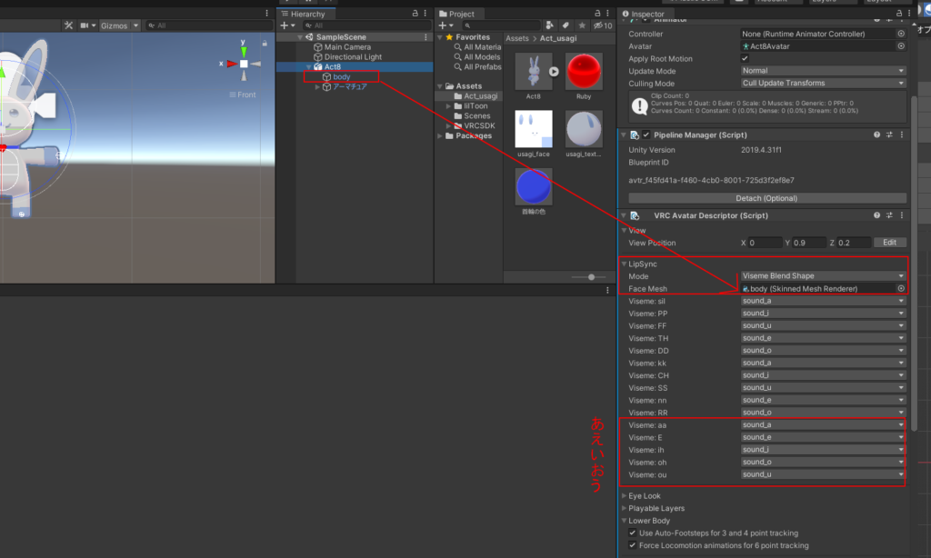
Task: Select All Models under Favorites
Action: (x=482, y=57)
